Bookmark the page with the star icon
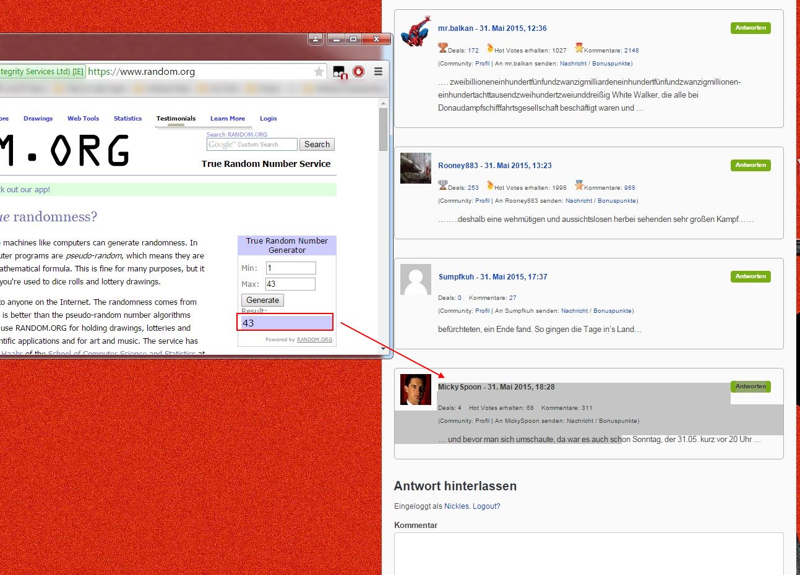The height and width of the screenshot is (575, 800). pyautogui.click(x=319, y=72)
